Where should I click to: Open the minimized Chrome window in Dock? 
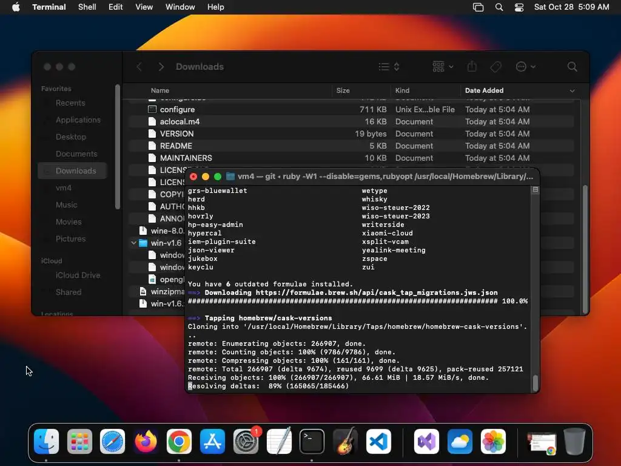pos(542,442)
